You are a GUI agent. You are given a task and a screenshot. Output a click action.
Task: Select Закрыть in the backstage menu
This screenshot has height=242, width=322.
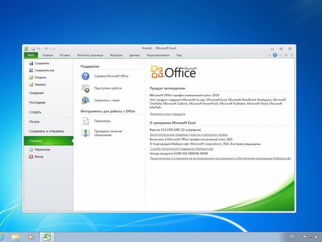click(x=37, y=85)
